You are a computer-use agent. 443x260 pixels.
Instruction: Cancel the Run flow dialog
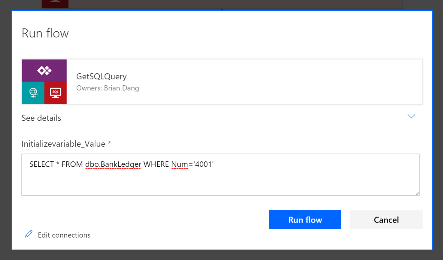[386, 220]
